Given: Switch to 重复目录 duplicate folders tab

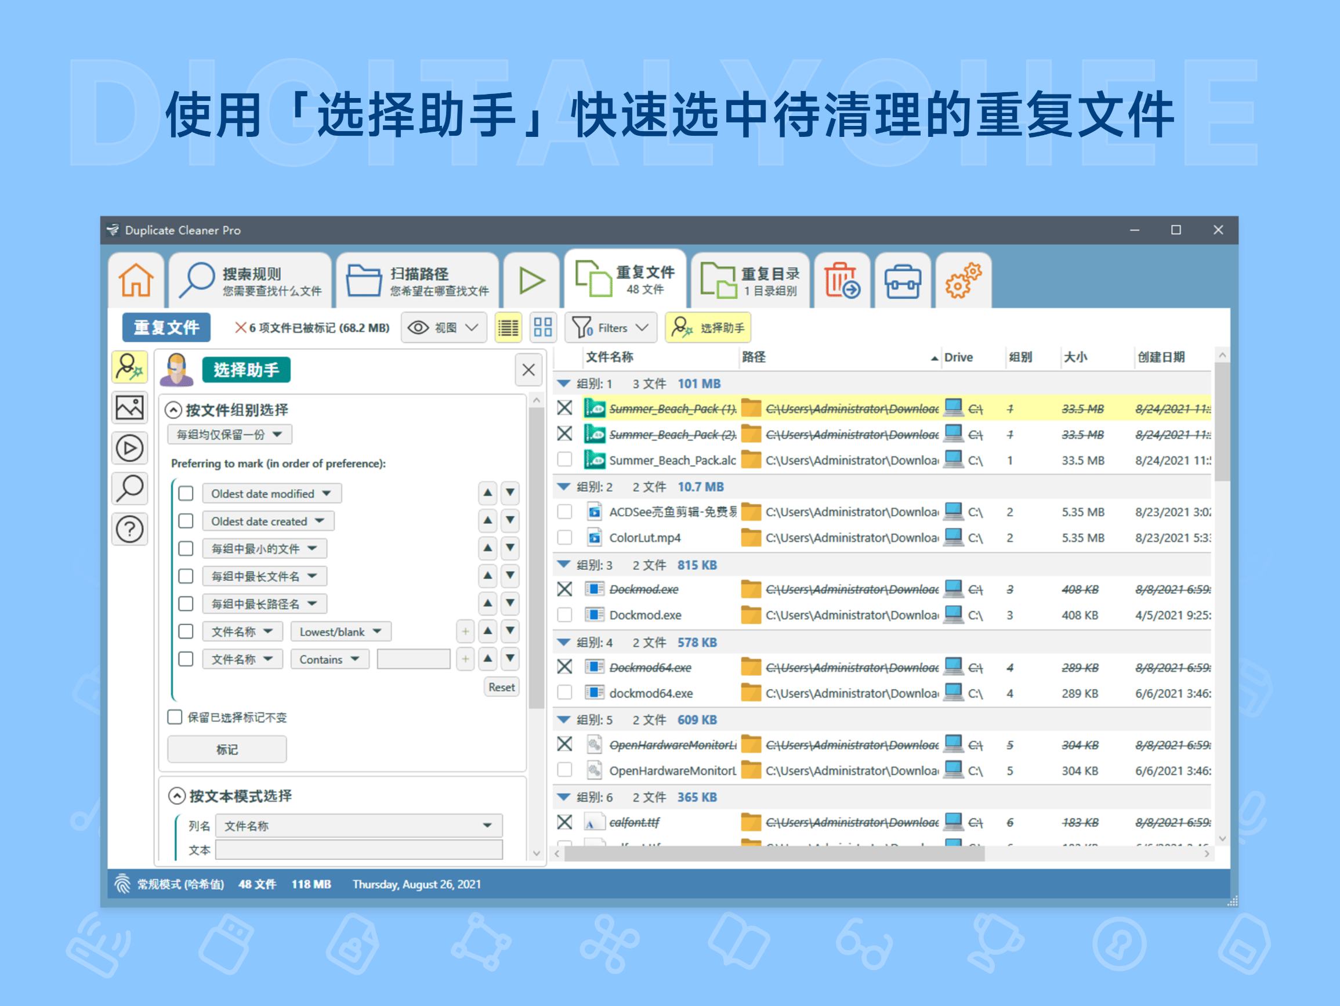Looking at the screenshot, I should pyautogui.click(x=750, y=281).
